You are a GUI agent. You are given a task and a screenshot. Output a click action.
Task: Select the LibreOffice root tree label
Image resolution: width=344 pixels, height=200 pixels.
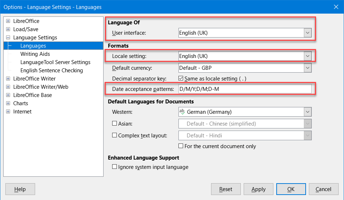(26, 21)
